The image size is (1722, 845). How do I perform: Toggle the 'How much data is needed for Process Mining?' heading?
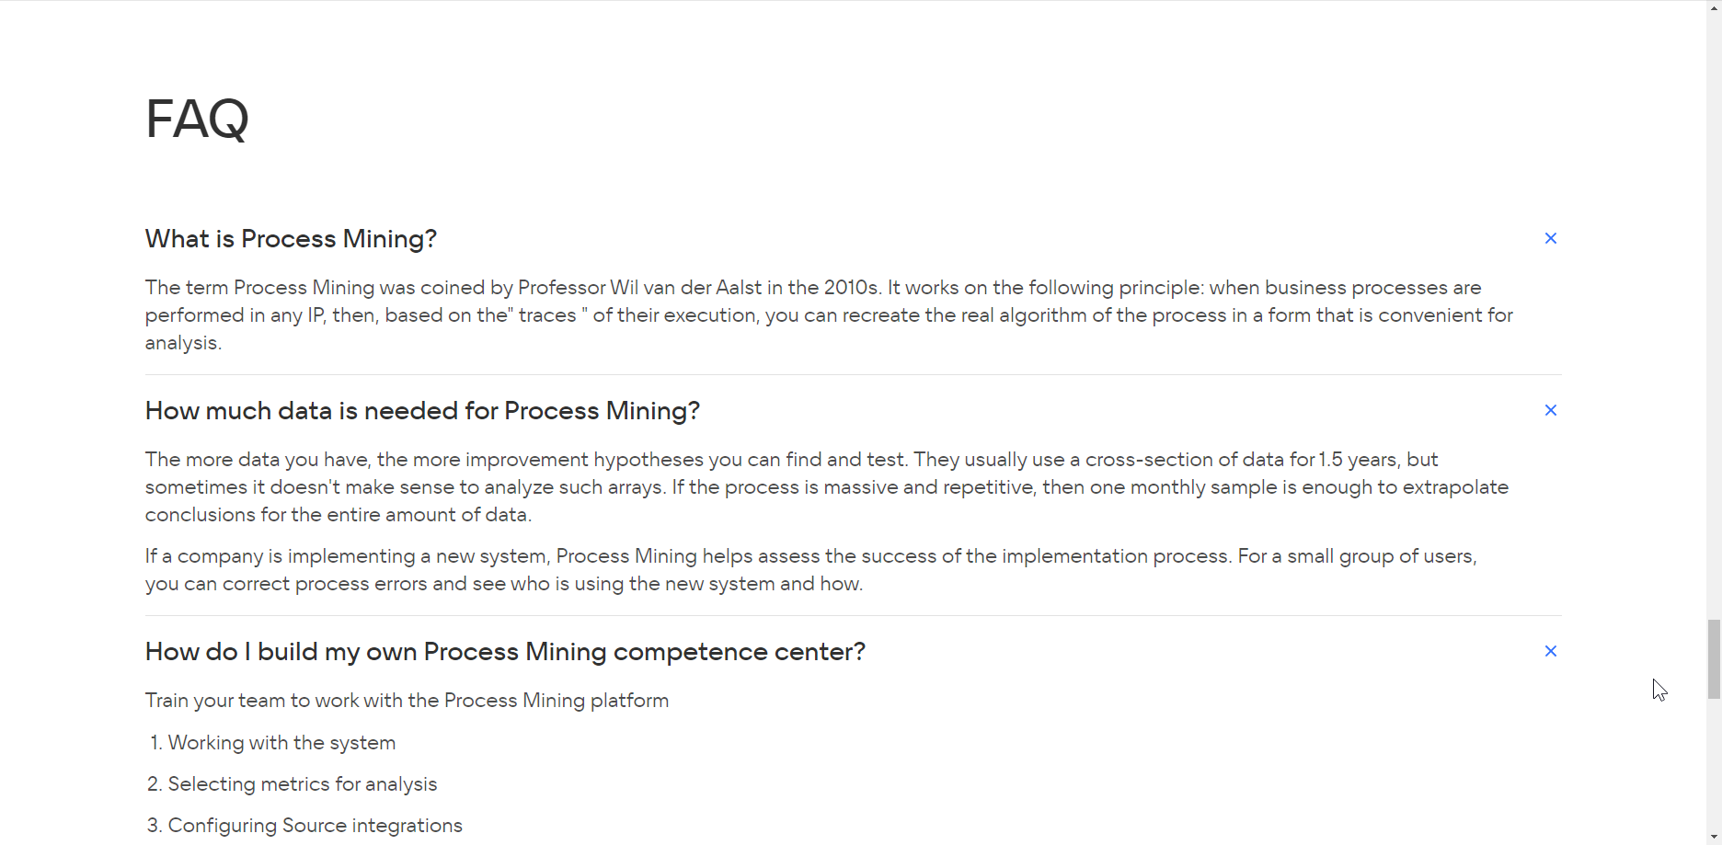[x=422, y=411]
